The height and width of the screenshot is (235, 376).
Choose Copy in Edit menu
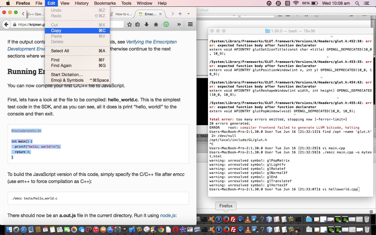tap(78, 31)
